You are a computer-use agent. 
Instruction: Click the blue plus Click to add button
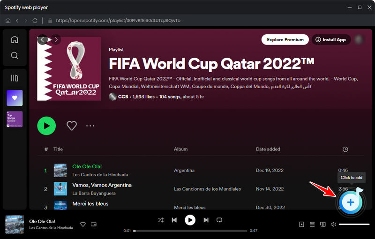coord(351,202)
